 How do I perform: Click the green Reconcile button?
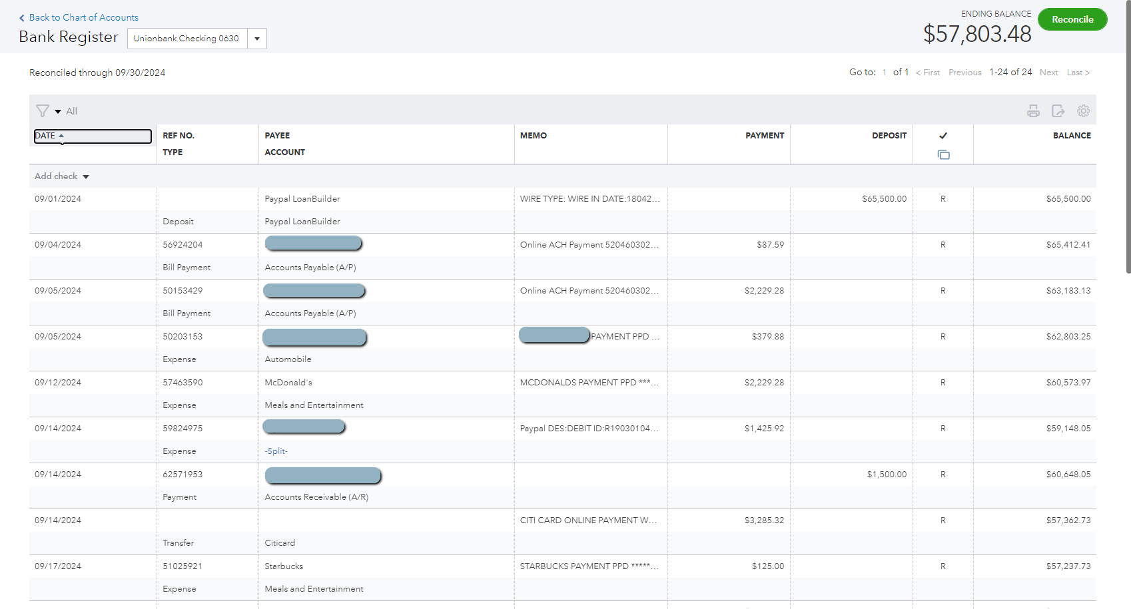[x=1072, y=19]
